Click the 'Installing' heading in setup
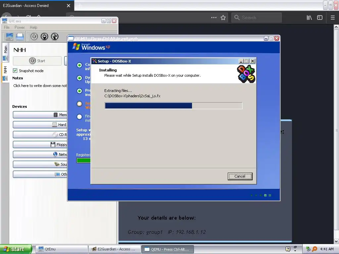Screen dimensions: 339x254 (x=108, y=70)
